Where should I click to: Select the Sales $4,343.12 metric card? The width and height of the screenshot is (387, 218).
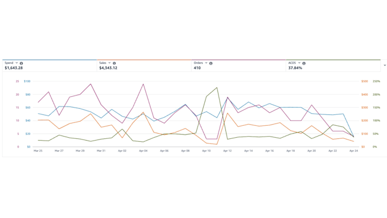[144, 65]
